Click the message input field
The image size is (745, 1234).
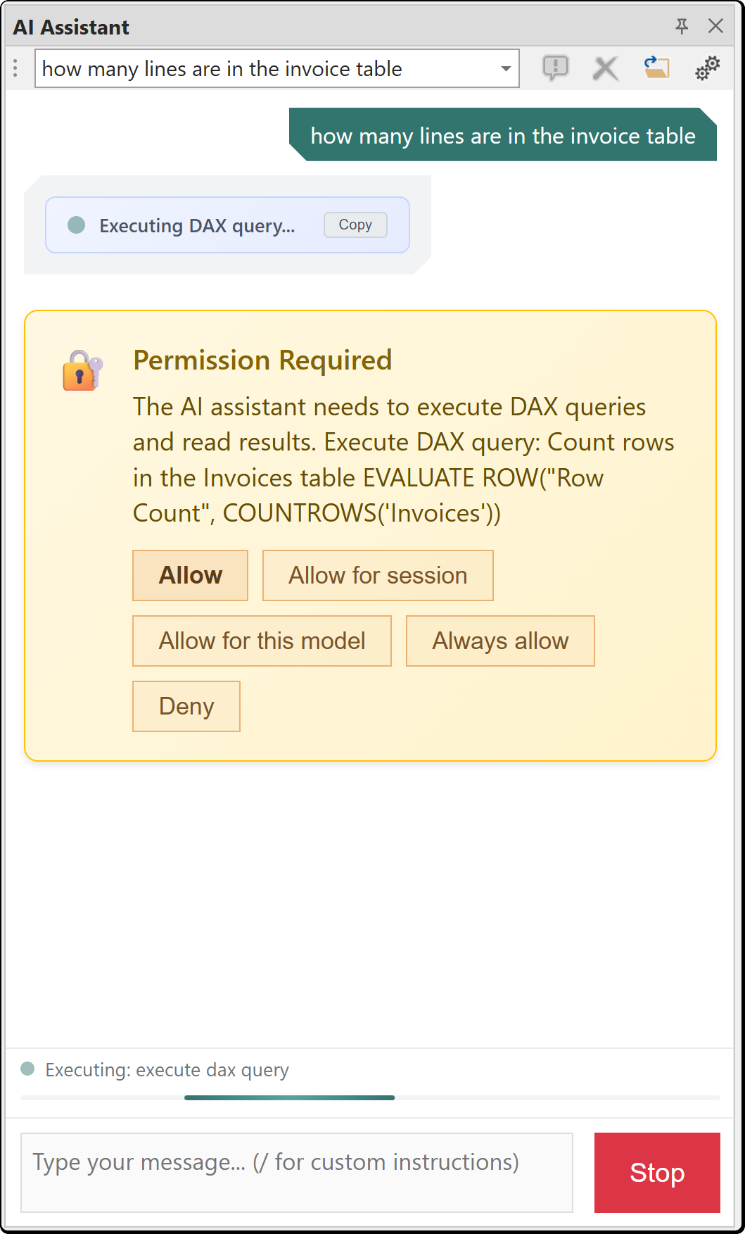295,1172
